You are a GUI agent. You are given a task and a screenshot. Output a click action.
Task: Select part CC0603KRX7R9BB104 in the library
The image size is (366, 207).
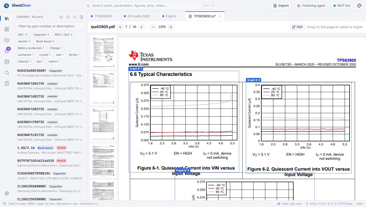[x=51, y=176]
